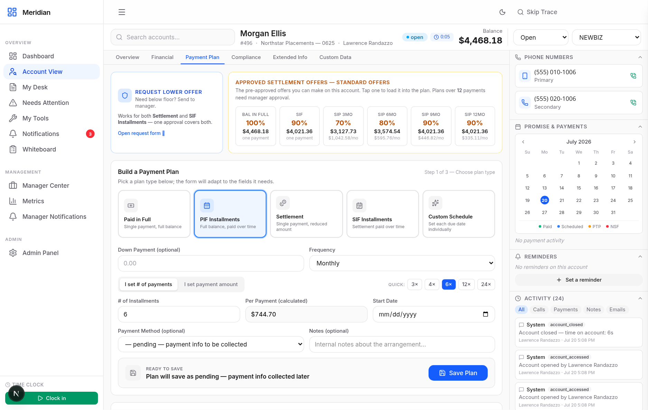Image resolution: width=648 pixels, height=410 pixels.
Task: Click the 0:05 timer badge
Action: point(442,37)
